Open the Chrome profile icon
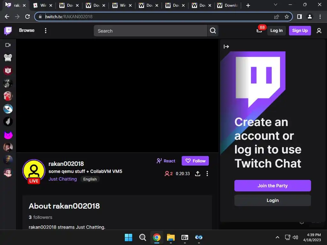This screenshot has width=327, height=245. (310, 17)
